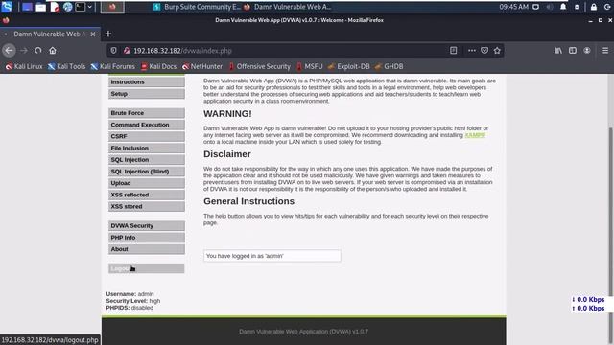This screenshot has height=345, width=614.
Task: Click the 09:45 AM panel clock
Action: click(514, 7)
